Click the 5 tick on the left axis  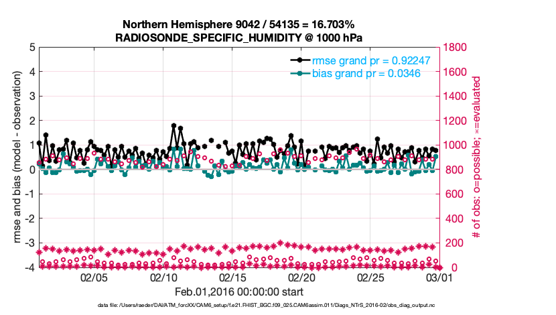coord(32,48)
